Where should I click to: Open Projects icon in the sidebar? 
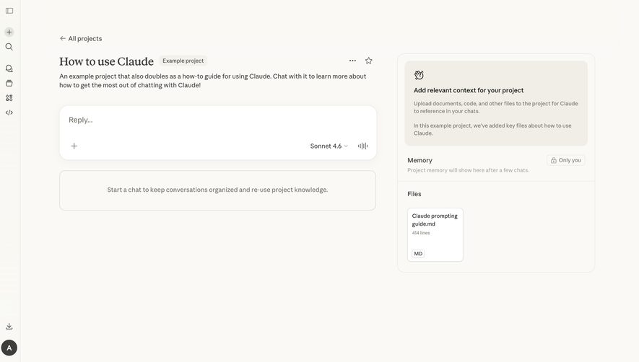pos(9,83)
